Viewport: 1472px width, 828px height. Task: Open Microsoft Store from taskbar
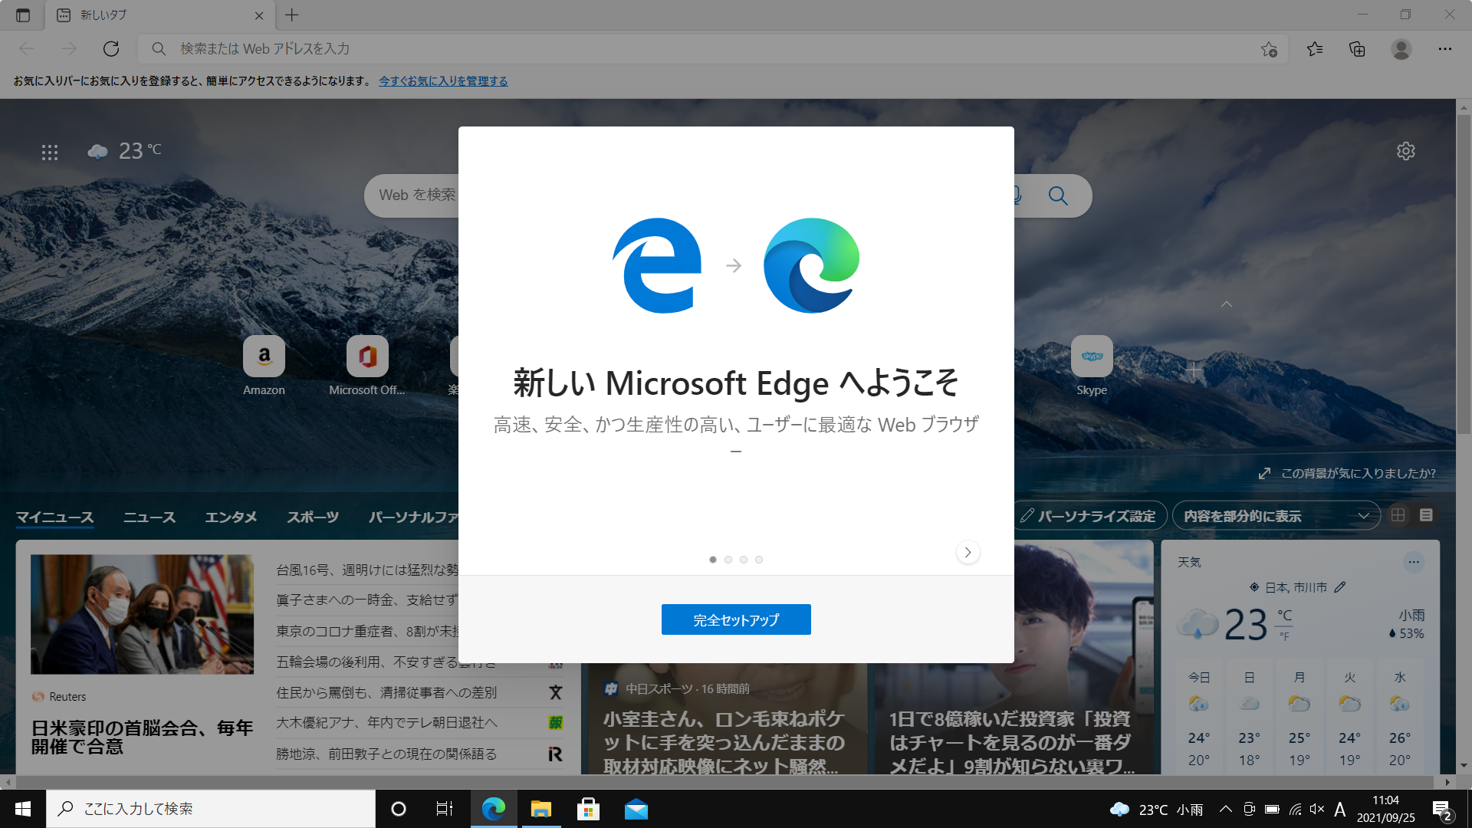click(588, 809)
